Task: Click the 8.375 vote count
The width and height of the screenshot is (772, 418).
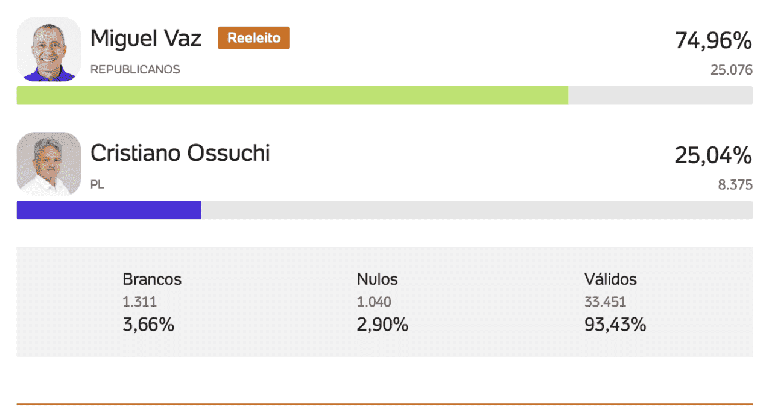Action: tap(735, 185)
